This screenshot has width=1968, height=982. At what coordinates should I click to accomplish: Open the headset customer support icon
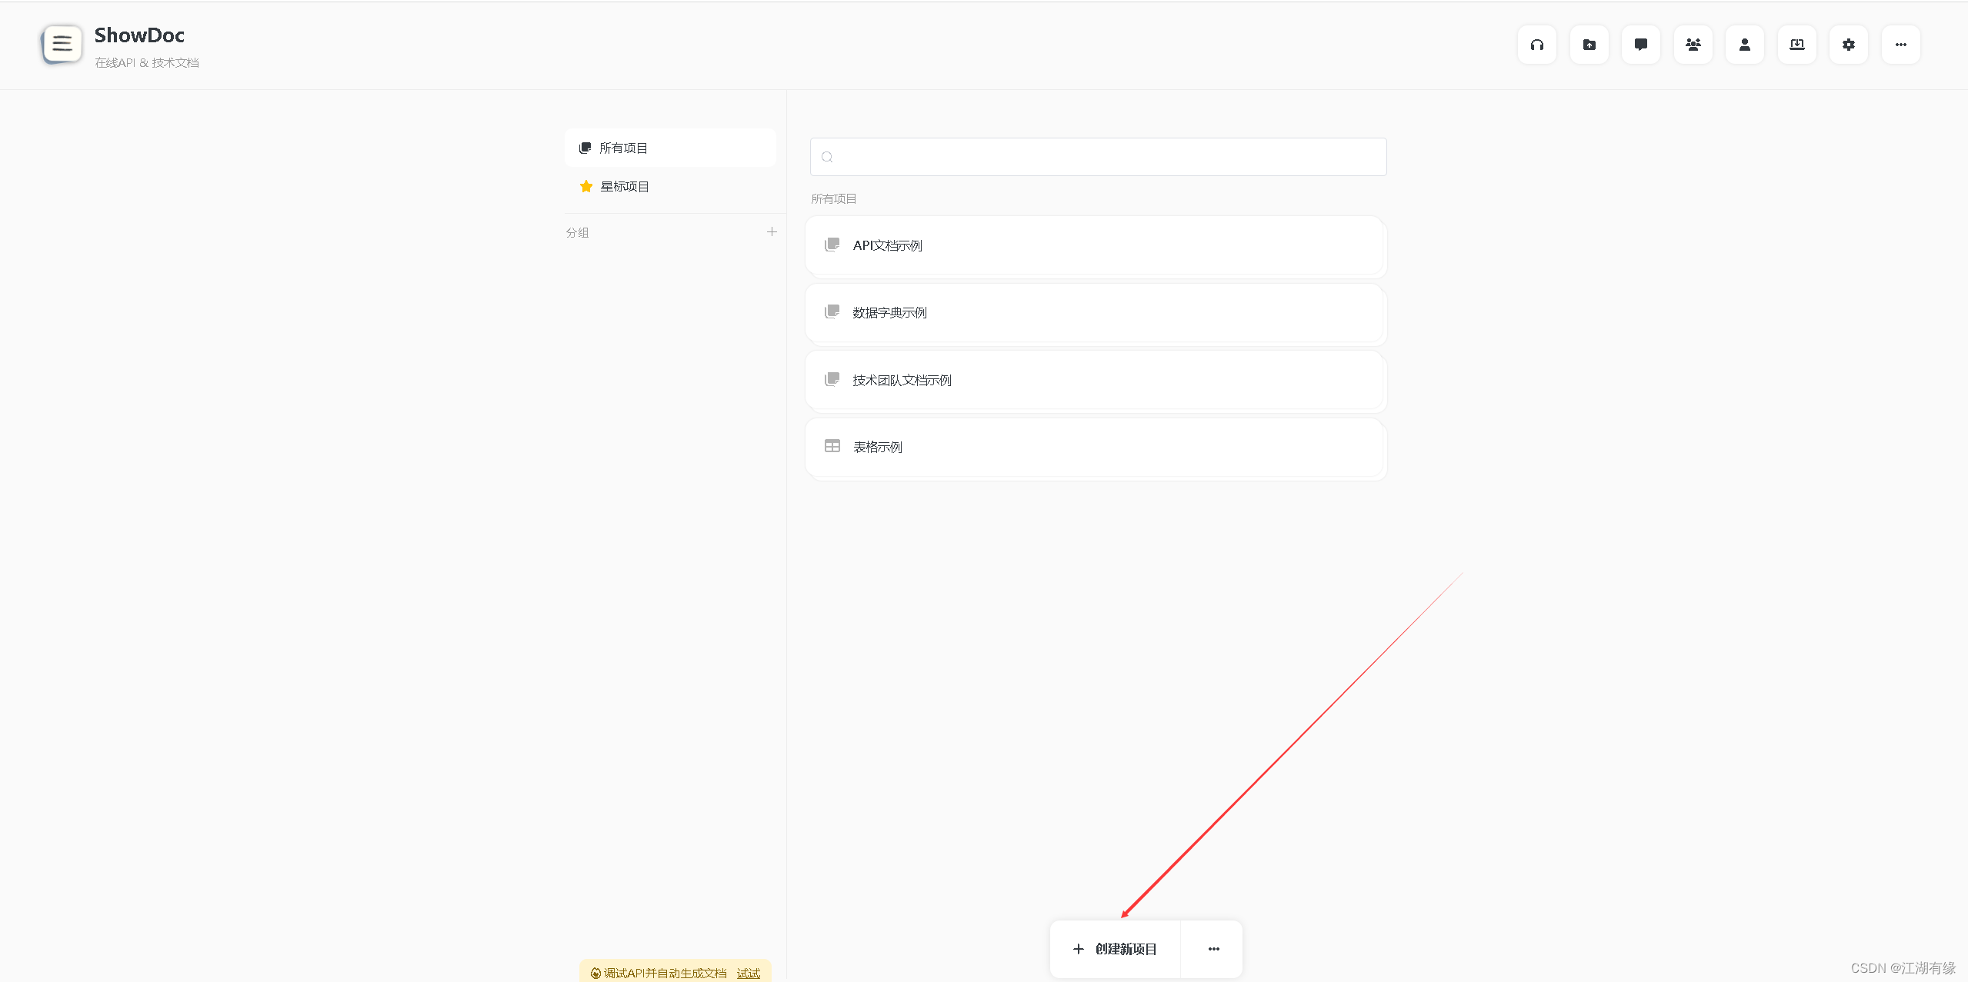1536,45
